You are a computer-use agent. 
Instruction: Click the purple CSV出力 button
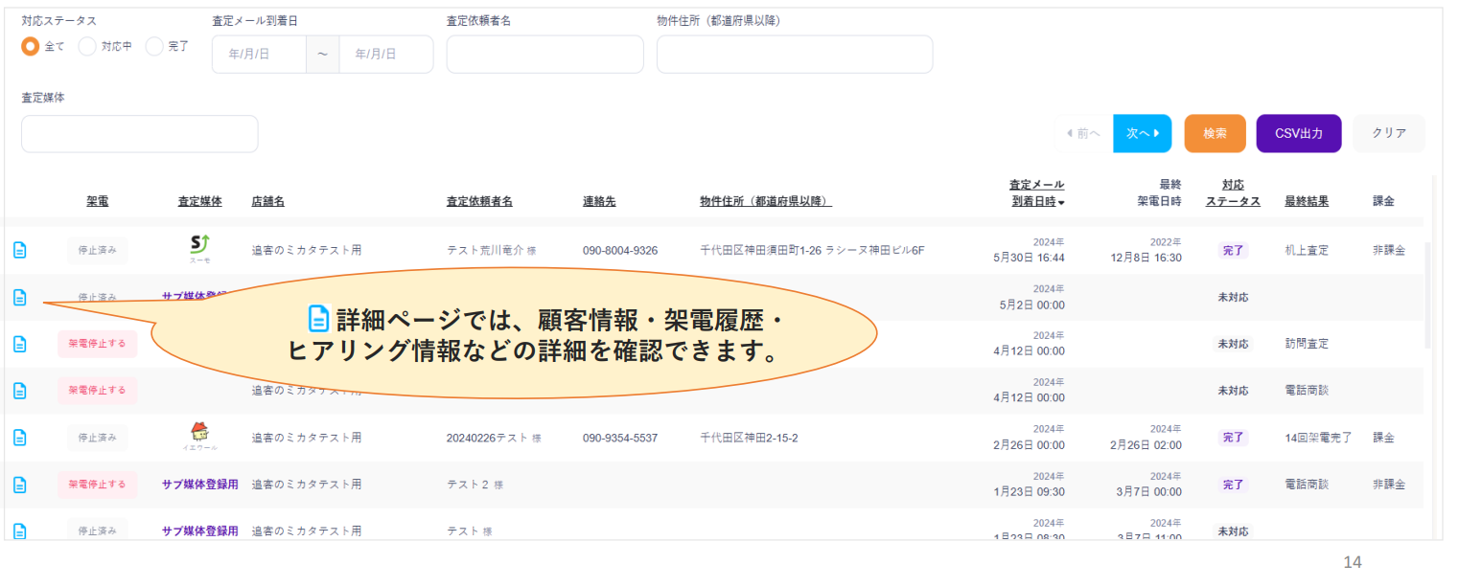coord(1298,133)
